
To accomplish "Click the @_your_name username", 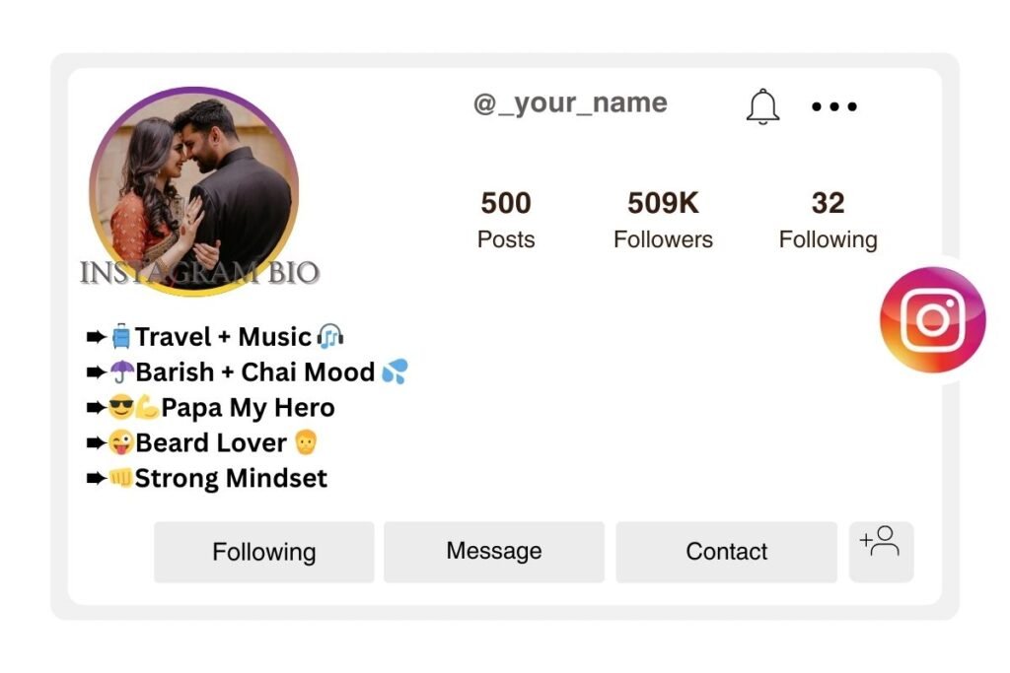I will coord(570,102).
